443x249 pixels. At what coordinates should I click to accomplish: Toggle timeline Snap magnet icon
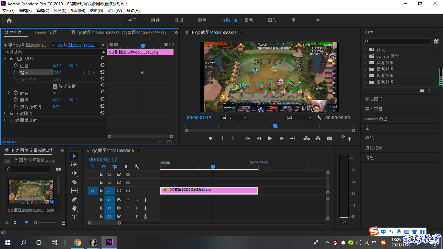coord(103,167)
